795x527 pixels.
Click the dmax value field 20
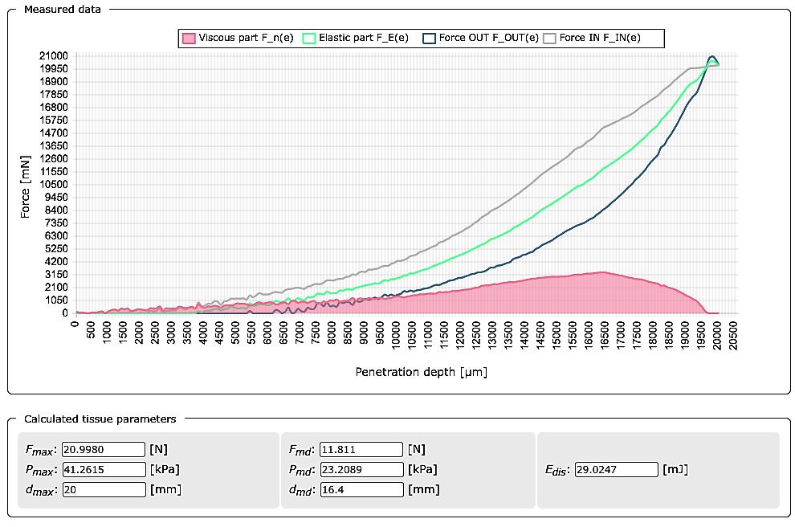[104, 489]
